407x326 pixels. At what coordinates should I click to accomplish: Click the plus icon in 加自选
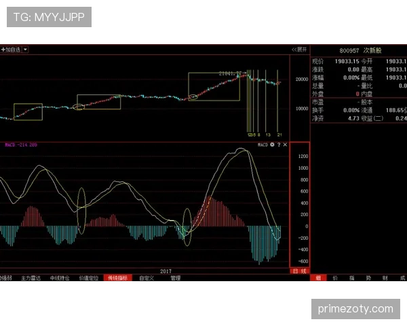tap(3, 50)
